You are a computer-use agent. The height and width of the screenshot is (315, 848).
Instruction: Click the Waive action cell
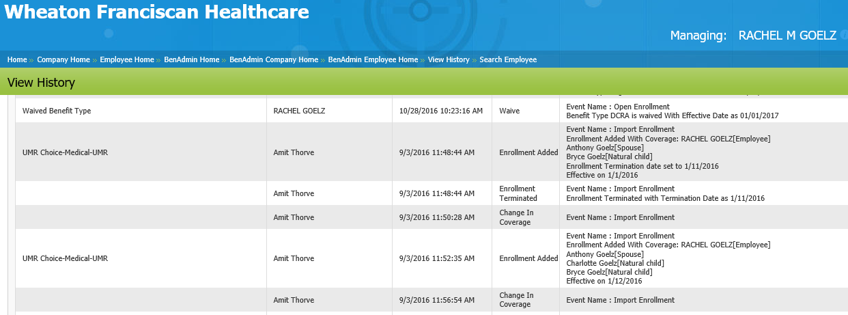click(x=526, y=111)
